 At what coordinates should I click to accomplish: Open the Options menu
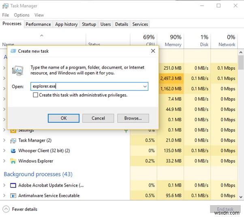pyautogui.click(x=21, y=15)
